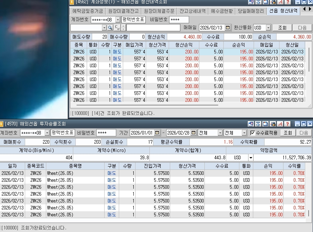Image resolution: width=313 pixels, height=232 pixels.
Task: Click the copy window icon in window 4562
Action: pos(266,2)
